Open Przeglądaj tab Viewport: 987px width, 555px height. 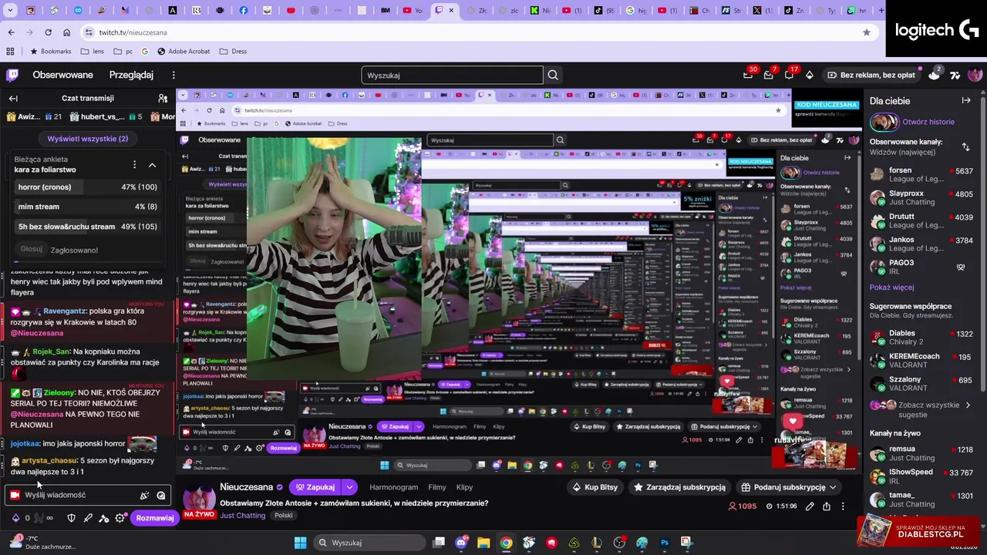pos(131,75)
